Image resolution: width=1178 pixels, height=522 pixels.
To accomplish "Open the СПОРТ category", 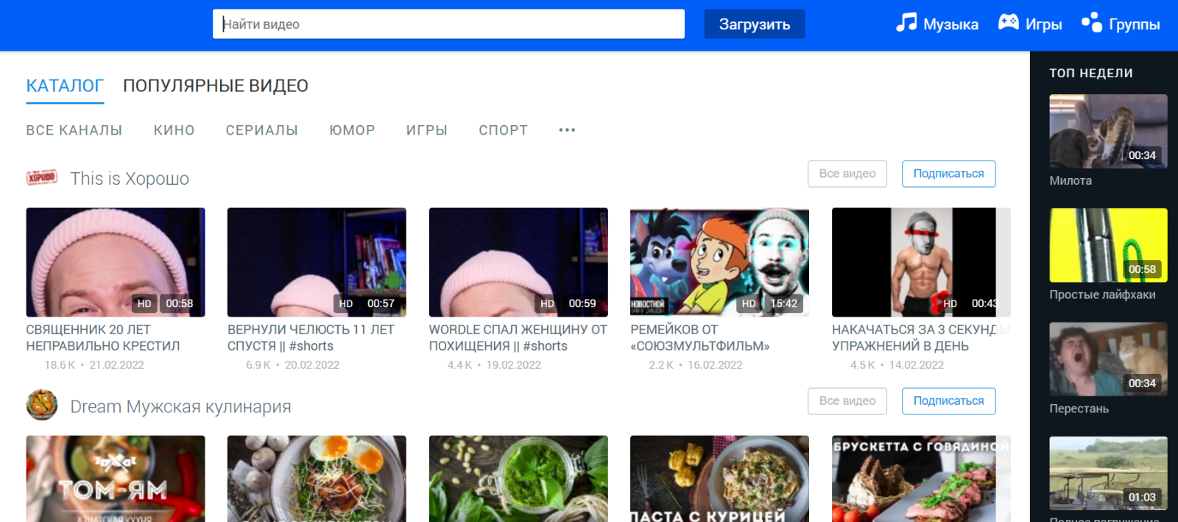I will coord(503,130).
